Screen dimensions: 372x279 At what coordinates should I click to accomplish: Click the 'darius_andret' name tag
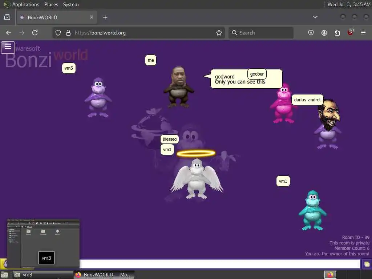[x=307, y=100]
